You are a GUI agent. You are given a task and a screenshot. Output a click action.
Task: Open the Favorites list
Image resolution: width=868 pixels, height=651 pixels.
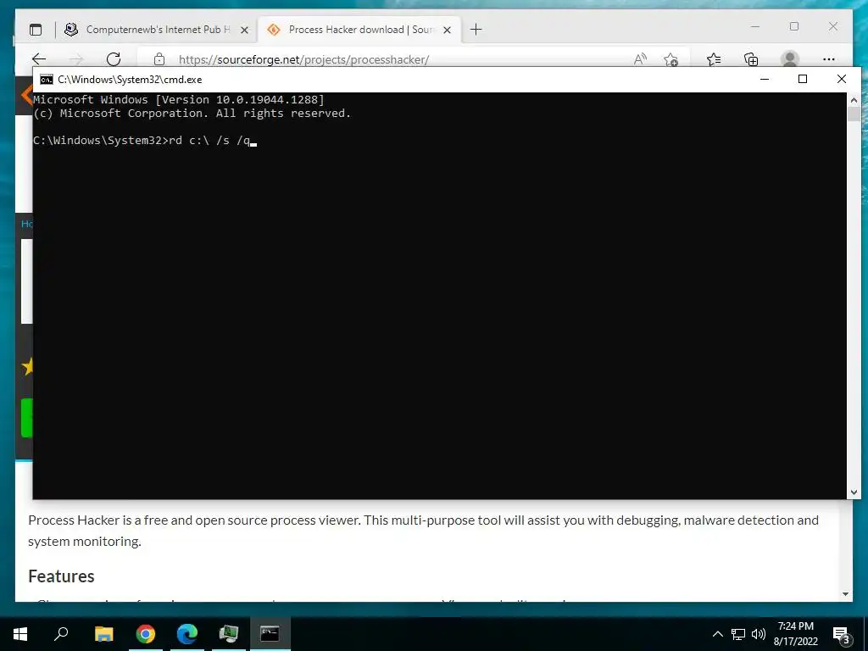(714, 59)
